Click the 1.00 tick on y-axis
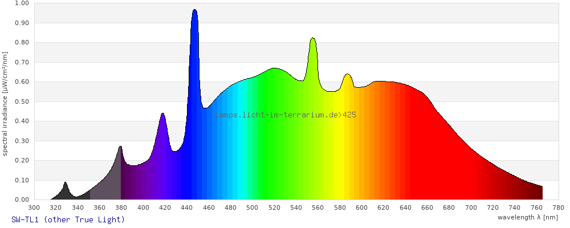 pyautogui.click(x=22, y=3)
